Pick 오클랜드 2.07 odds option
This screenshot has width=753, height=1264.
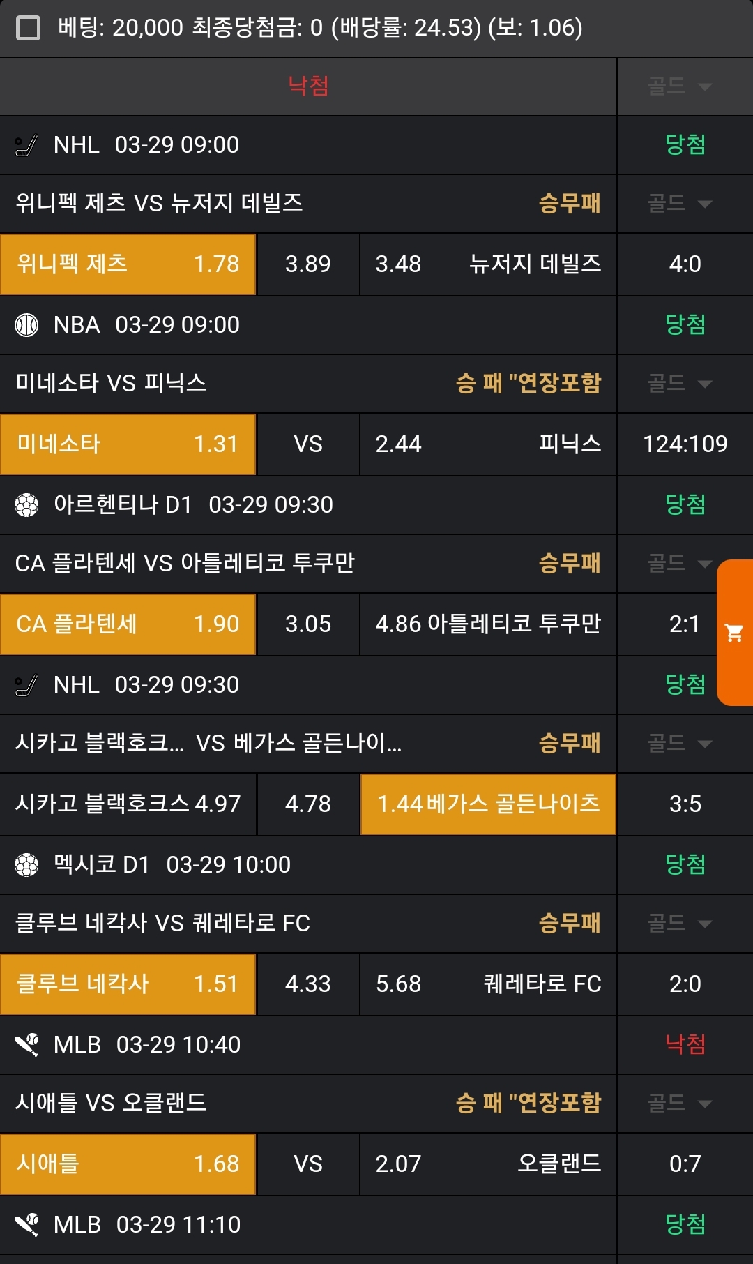tap(488, 1164)
